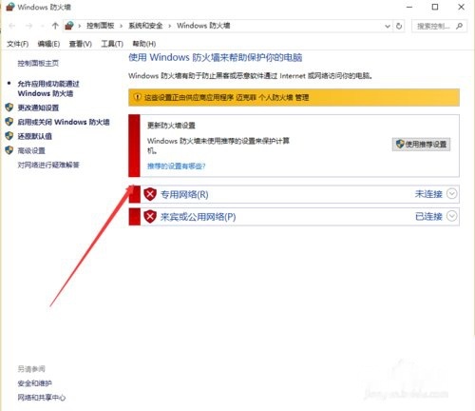This screenshot has width=475, height=411.
Task: Maximize the Windows 防火墙 window
Action: click(435, 7)
